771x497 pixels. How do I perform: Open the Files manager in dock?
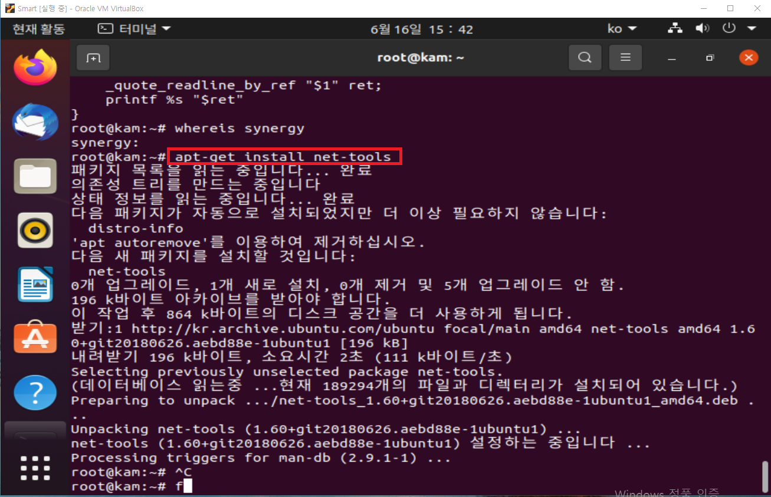click(35, 176)
